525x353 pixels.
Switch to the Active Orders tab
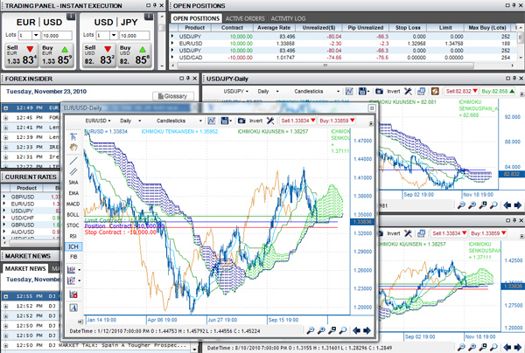[245, 18]
